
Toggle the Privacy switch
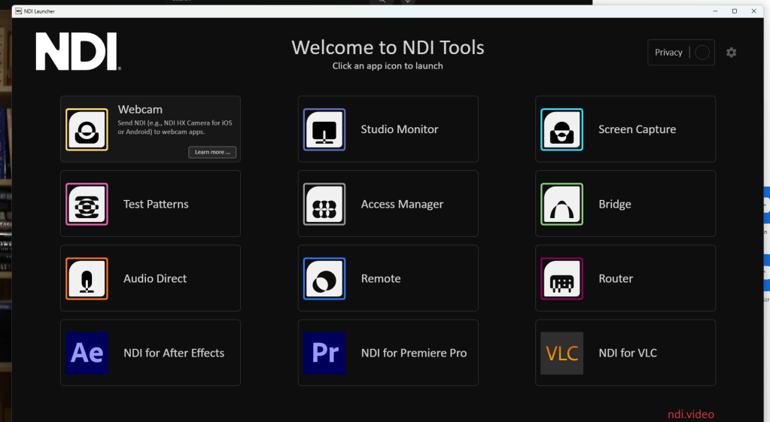tap(702, 53)
